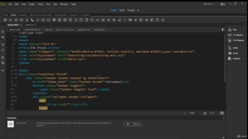Insert a Fieldset icon
The height and width of the screenshot is (139, 248).
click(157, 20)
